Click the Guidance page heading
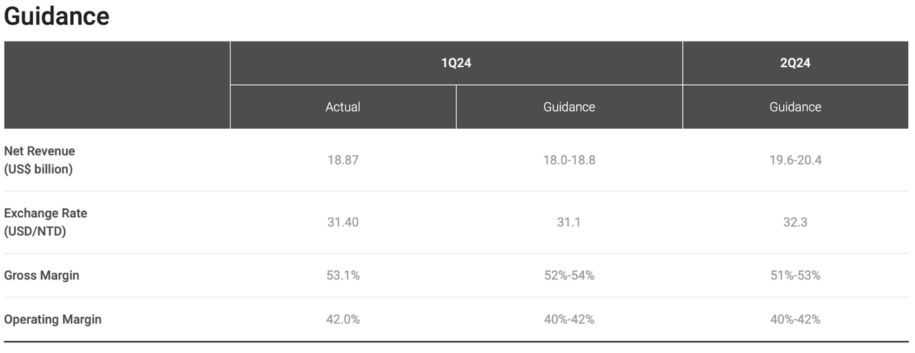The image size is (915, 353). [56, 16]
